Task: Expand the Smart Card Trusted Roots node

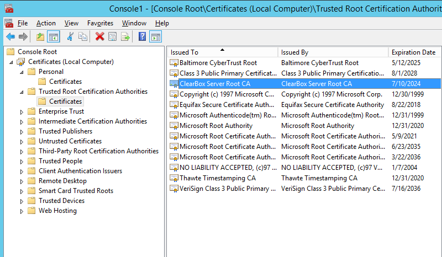Action: (x=22, y=191)
